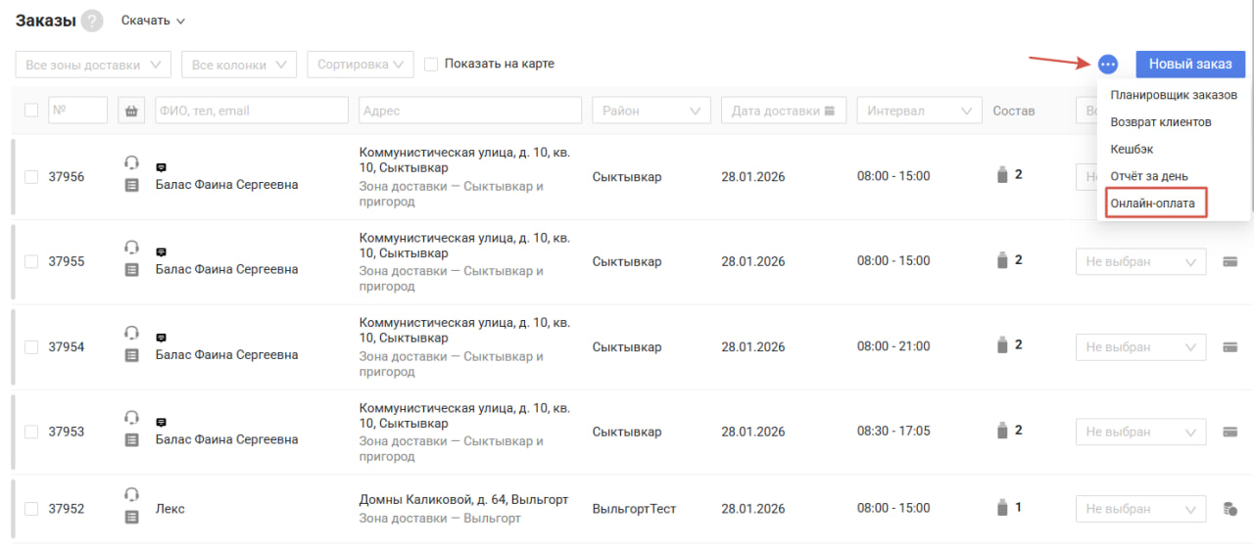Open the Все зоны доставки dropdown
This screenshot has width=1254, height=547.
pos(94,65)
